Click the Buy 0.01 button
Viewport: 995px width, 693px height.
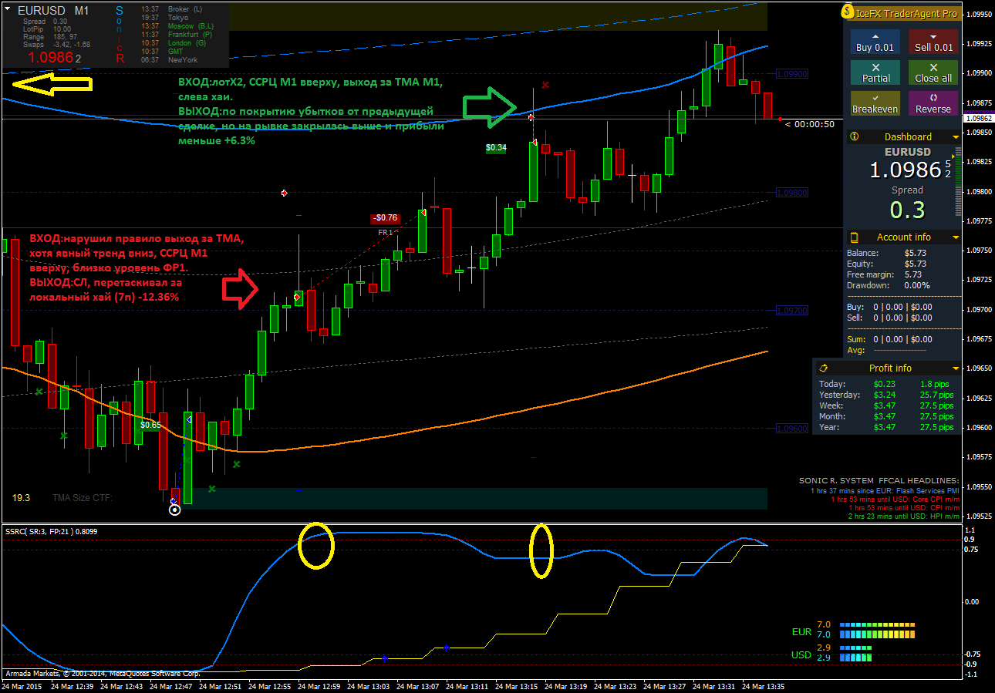pyautogui.click(x=875, y=42)
